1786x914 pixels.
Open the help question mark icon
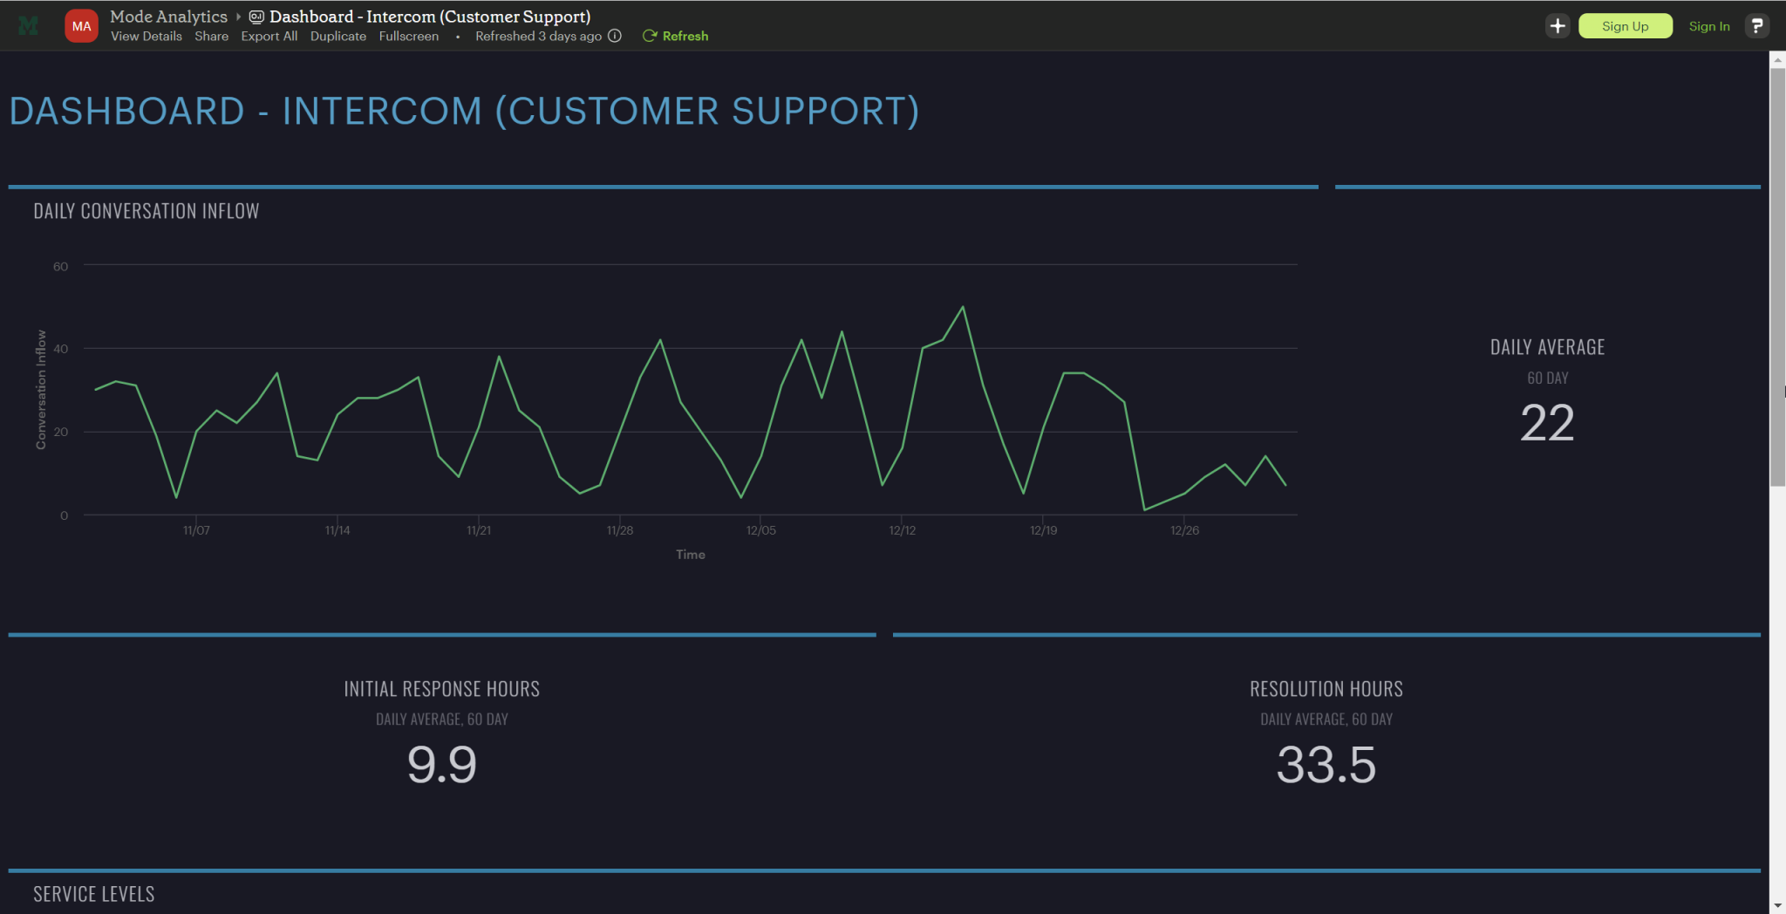click(x=1756, y=26)
